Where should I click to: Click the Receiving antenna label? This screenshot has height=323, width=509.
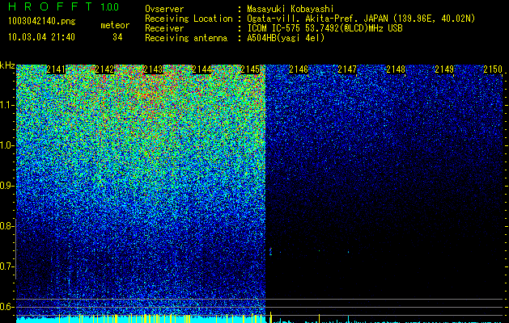186,38
